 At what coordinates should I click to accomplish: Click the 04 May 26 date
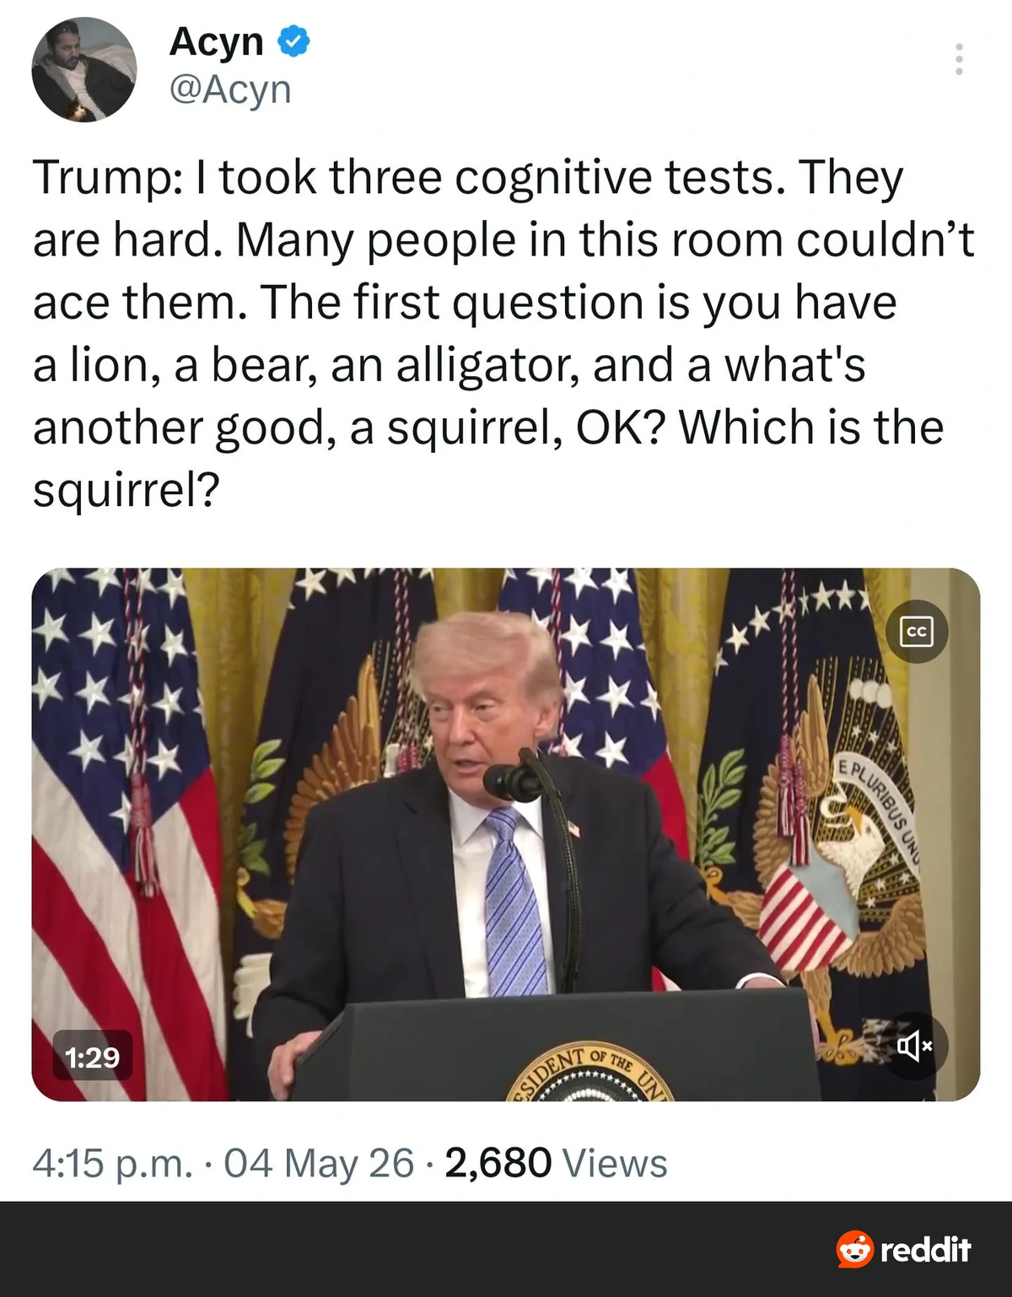tap(319, 1164)
